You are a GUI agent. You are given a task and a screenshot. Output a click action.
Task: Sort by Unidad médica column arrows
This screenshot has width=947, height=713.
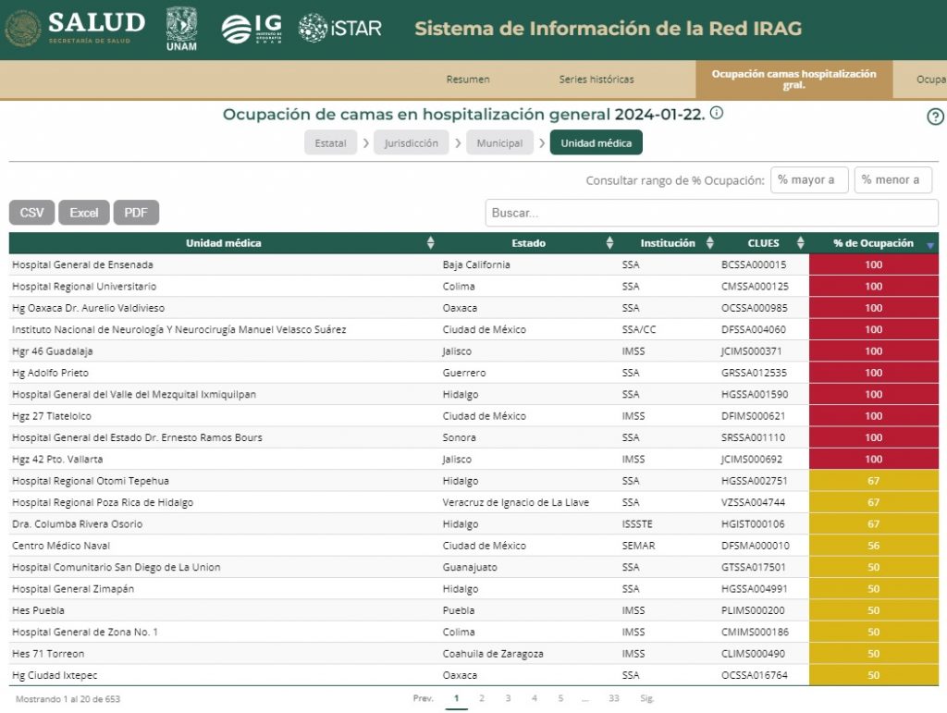[x=430, y=243]
